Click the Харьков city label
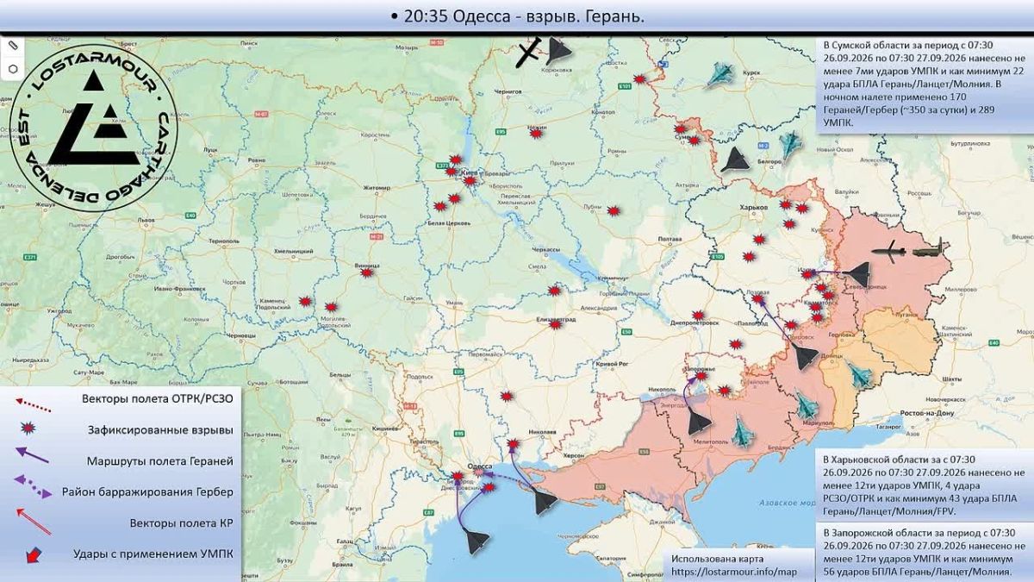The width and height of the screenshot is (1034, 582). point(753,207)
